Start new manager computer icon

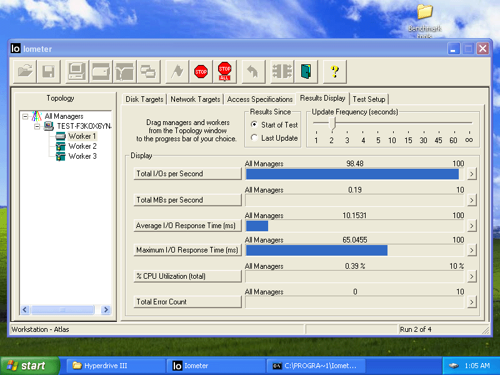[x=77, y=71]
